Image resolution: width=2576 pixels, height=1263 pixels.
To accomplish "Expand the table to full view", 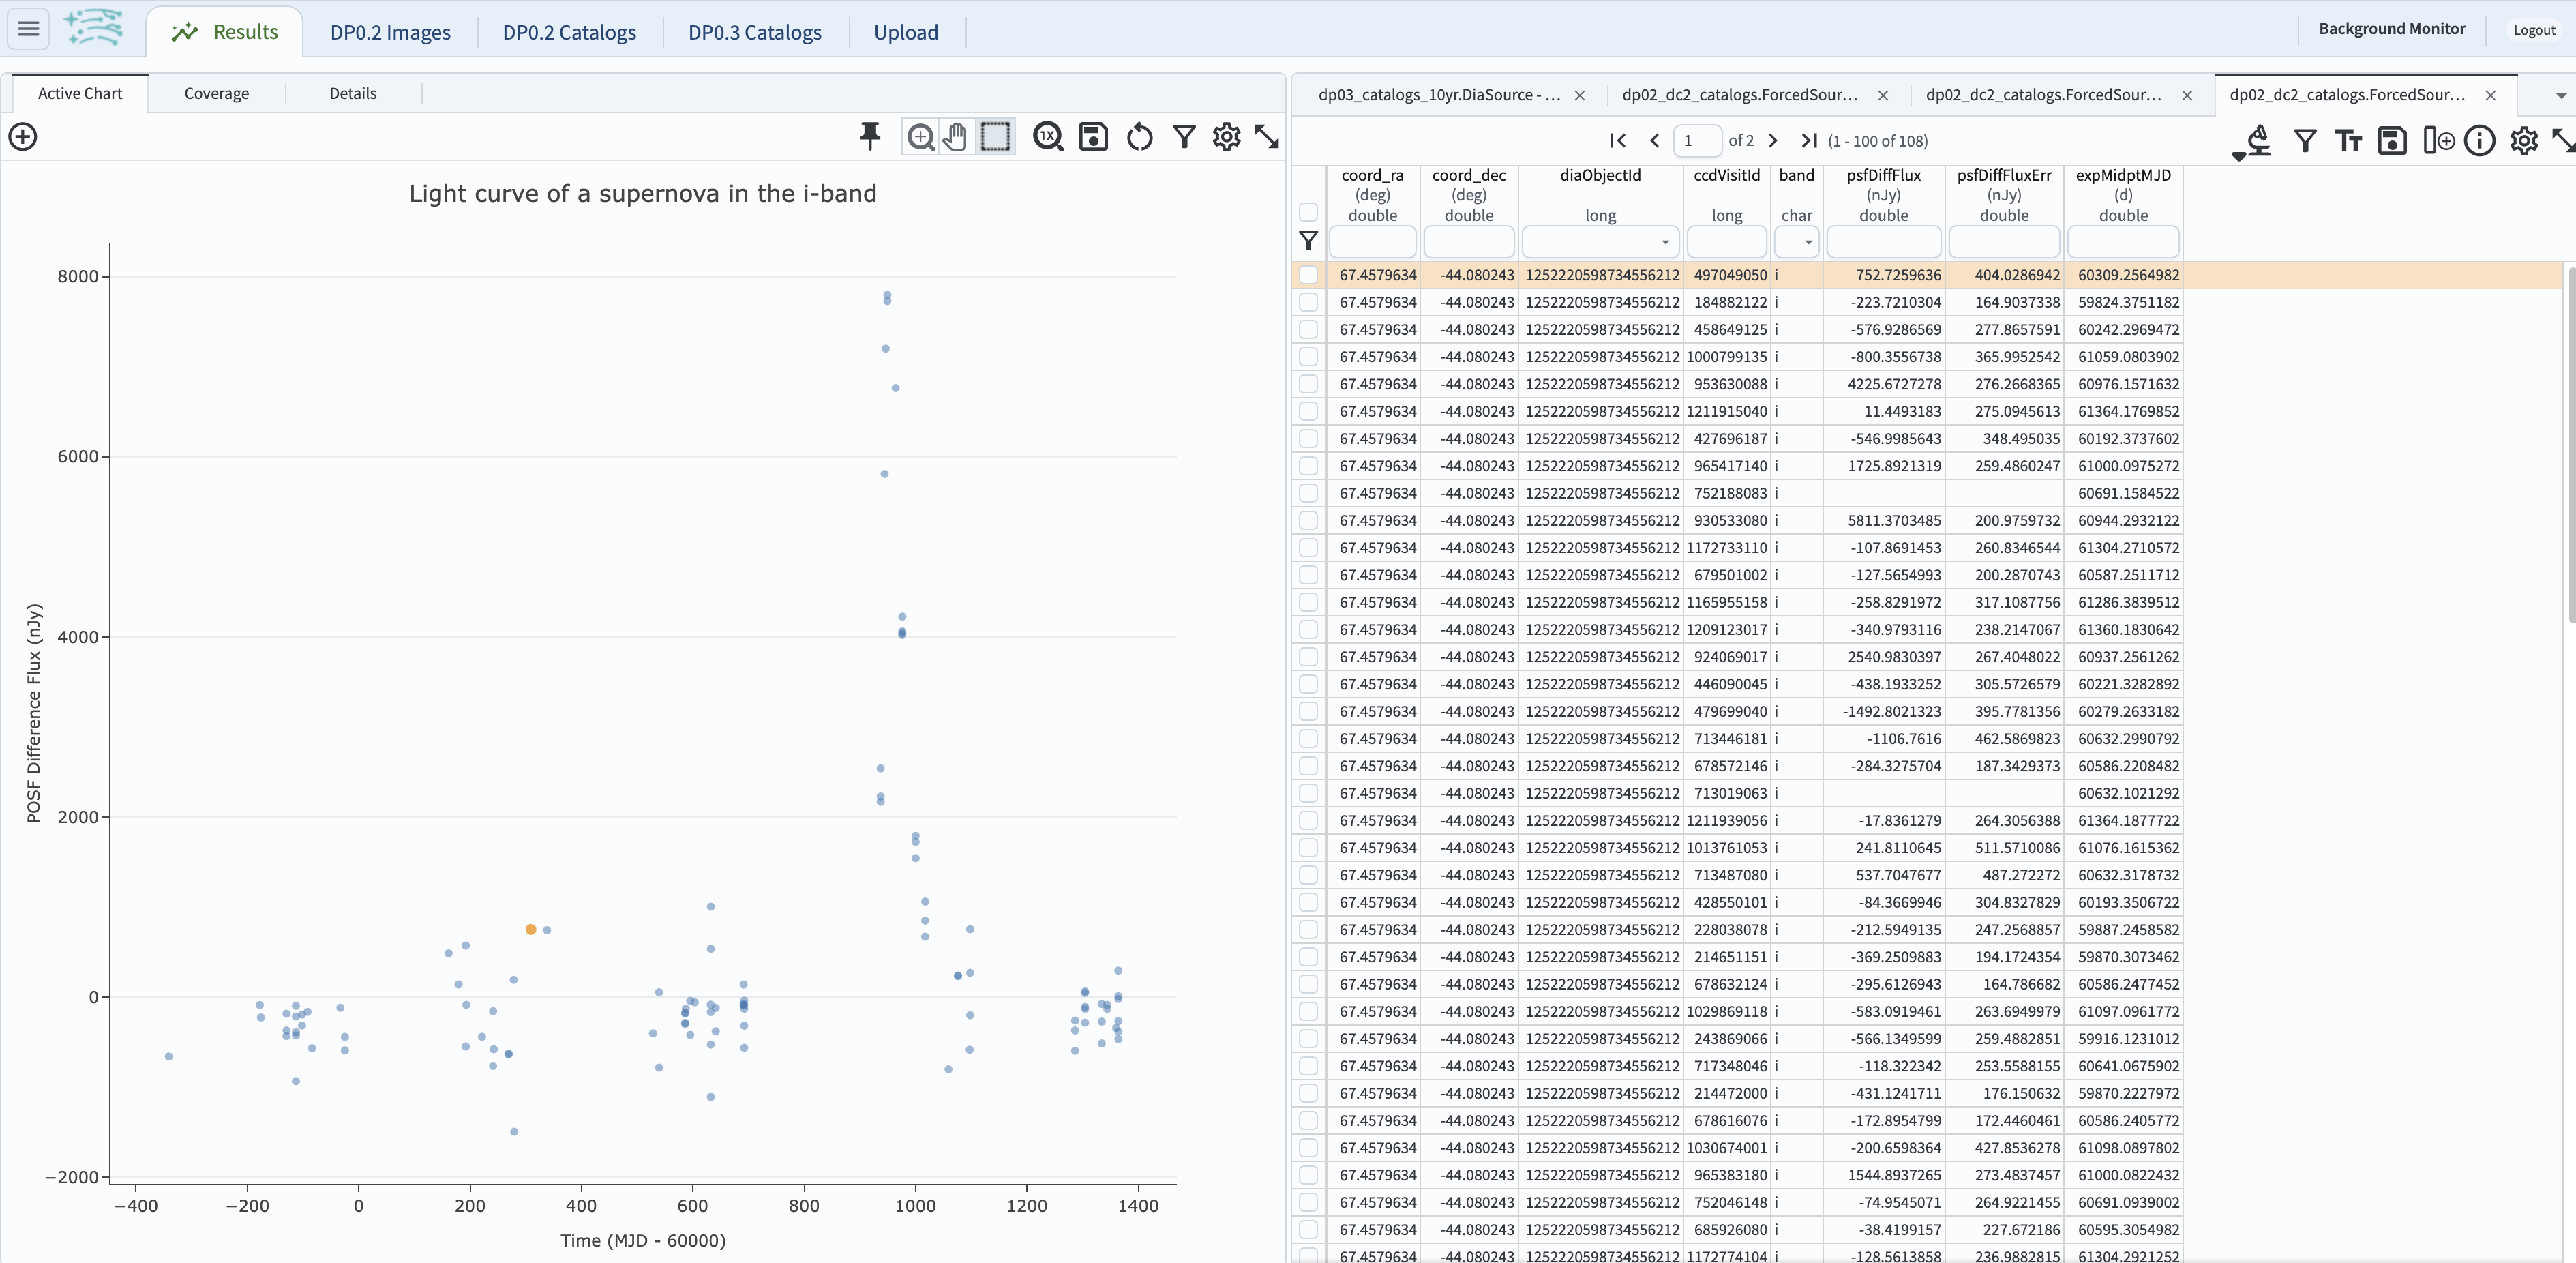I will (x=2563, y=141).
